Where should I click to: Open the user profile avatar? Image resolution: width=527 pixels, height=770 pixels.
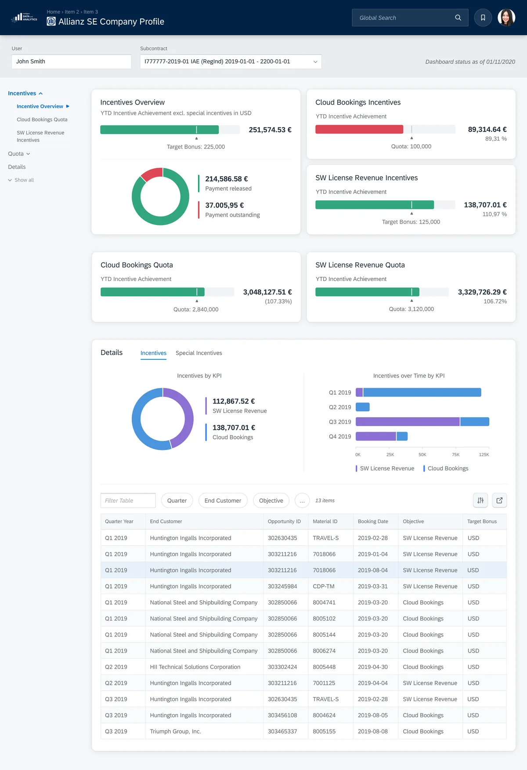506,18
